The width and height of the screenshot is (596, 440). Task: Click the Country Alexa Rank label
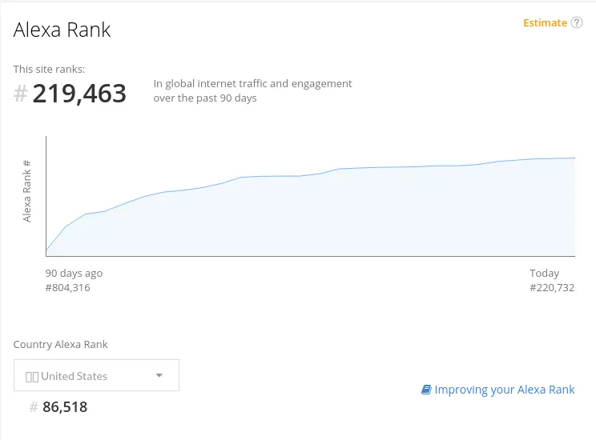[x=60, y=344]
